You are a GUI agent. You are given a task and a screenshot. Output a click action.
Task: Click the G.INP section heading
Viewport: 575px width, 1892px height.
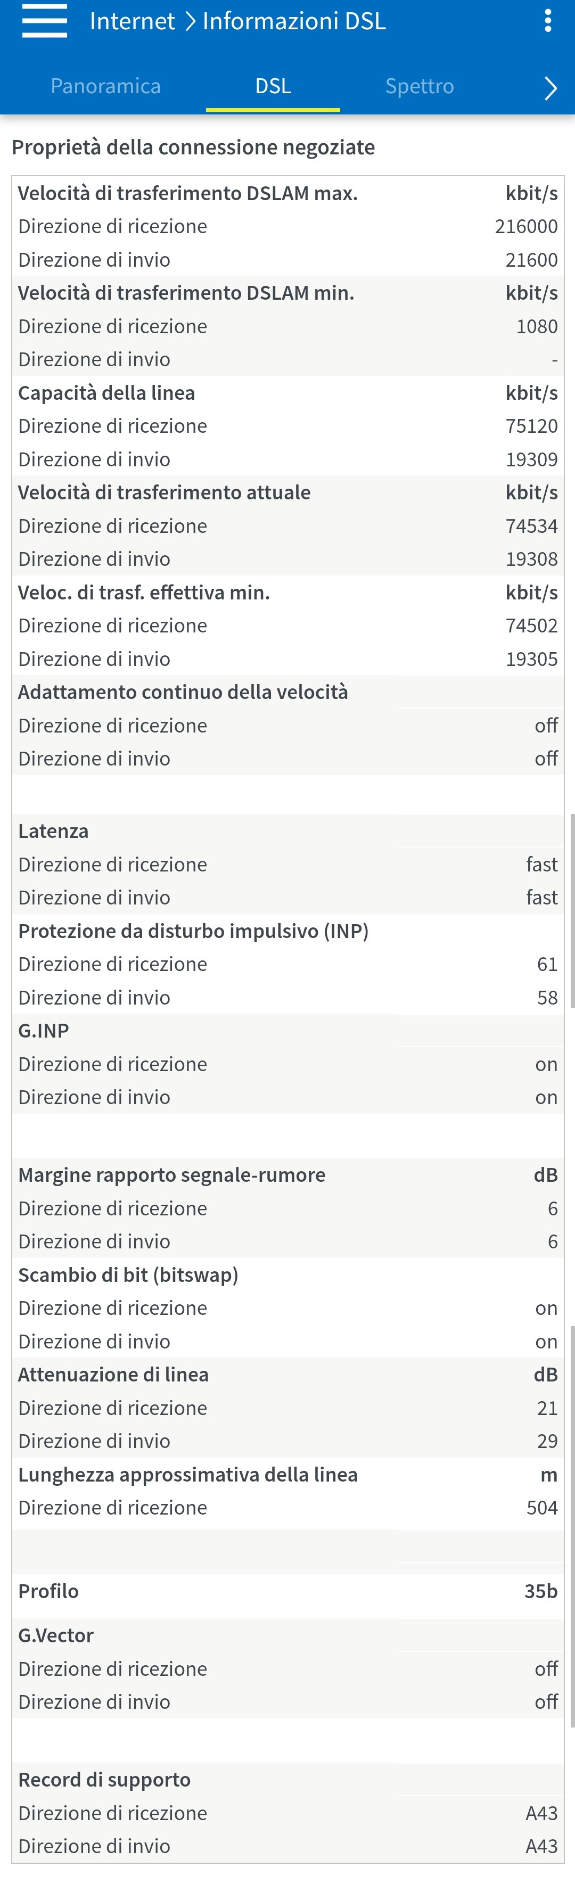pyautogui.click(x=43, y=1031)
